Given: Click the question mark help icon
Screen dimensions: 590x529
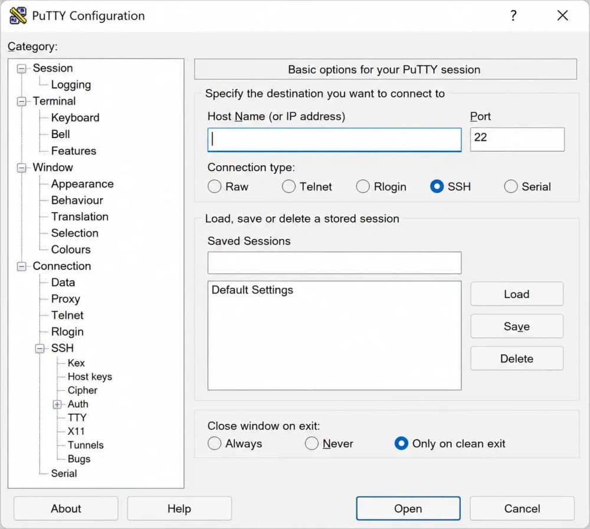Looking at the screenshot, I should (x=513, y=15).
